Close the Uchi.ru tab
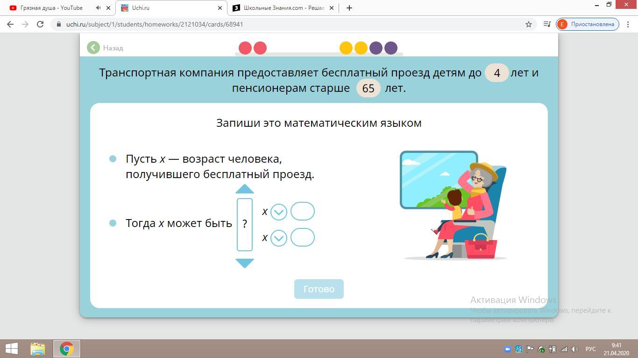638x358 pixels. coord(220,8)
